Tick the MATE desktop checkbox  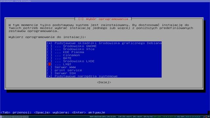(x=50, y=58)
